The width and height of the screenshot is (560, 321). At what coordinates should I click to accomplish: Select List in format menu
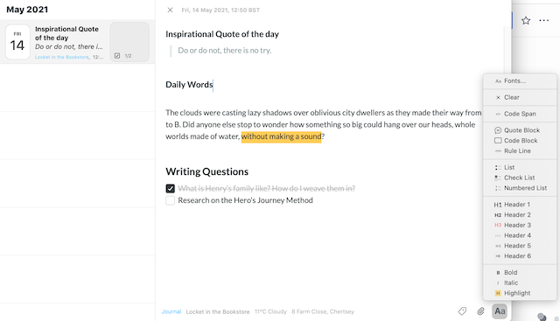tap(520, 167)
